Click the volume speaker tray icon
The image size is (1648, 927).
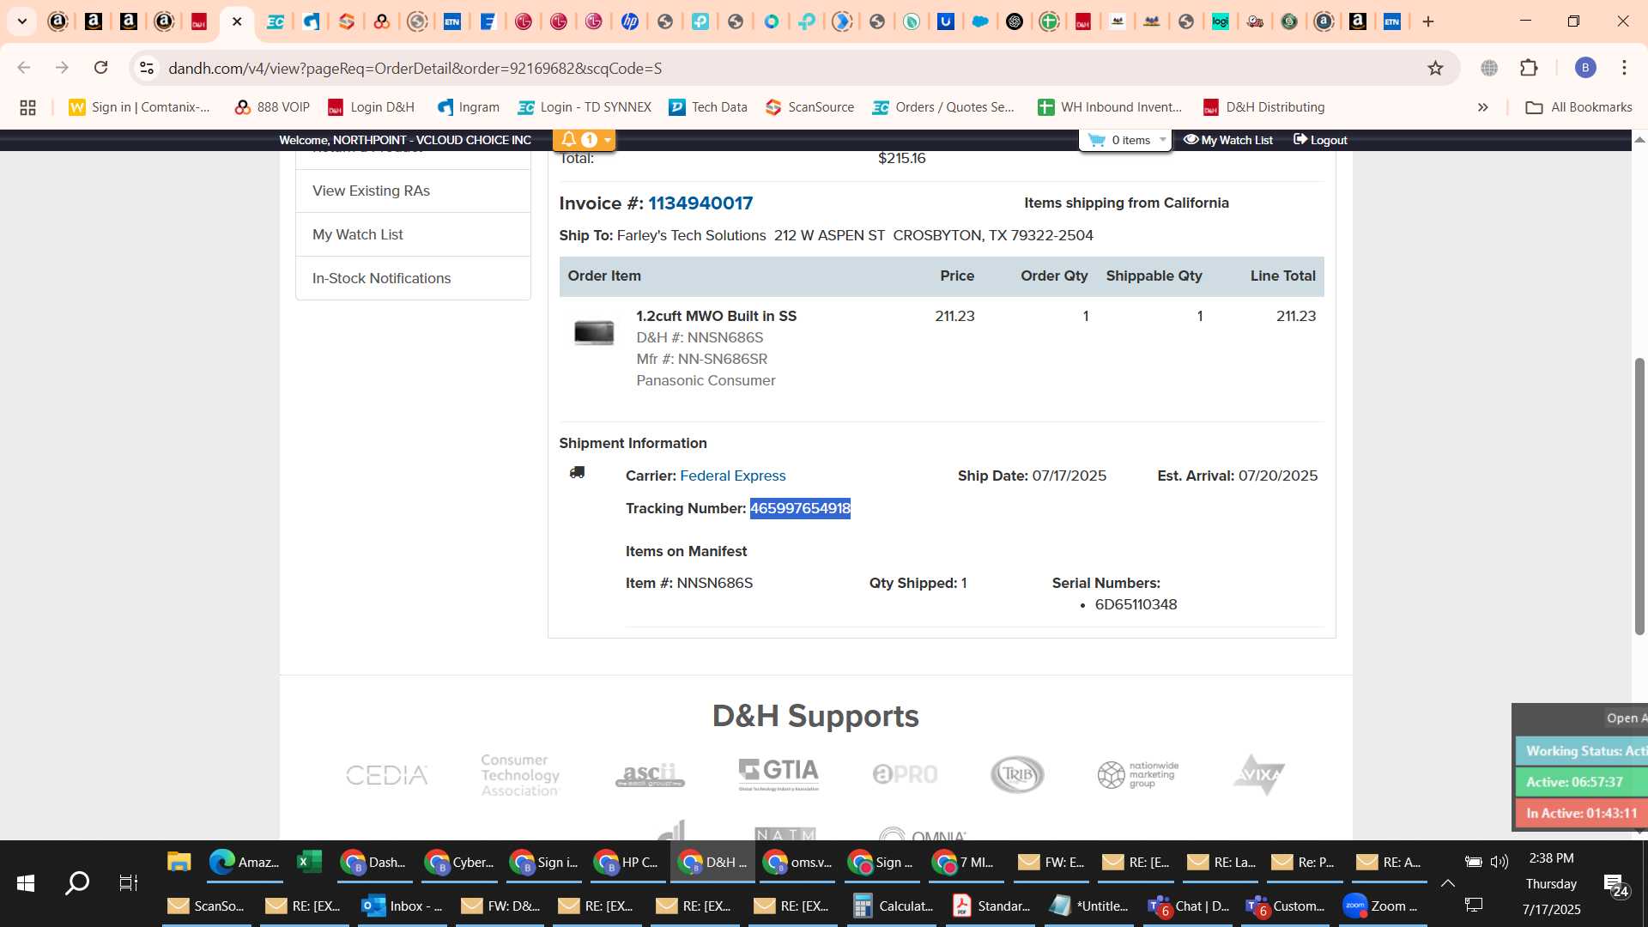click(1500, 862)
